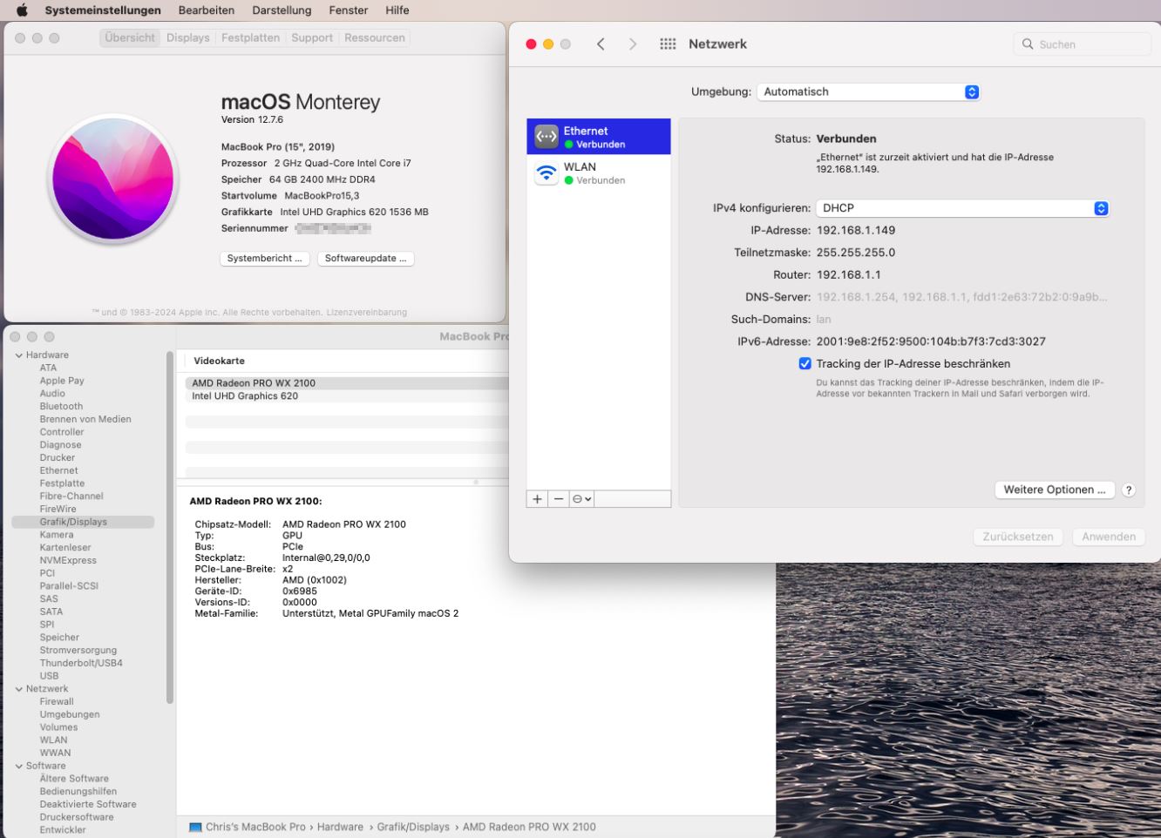
Task: Click the search magnifier icon
Action: tap(1028, 44)
